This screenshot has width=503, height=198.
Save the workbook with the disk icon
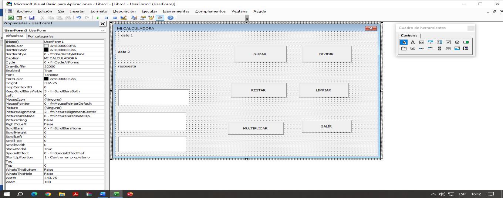tap(32, 18)
